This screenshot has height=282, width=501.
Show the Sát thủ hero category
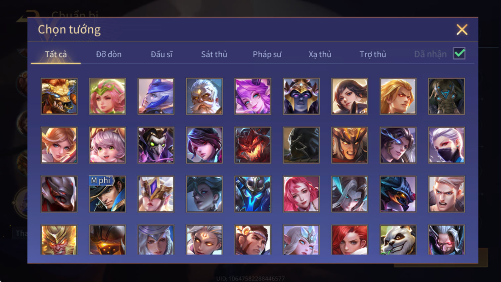tap(214, 54)
